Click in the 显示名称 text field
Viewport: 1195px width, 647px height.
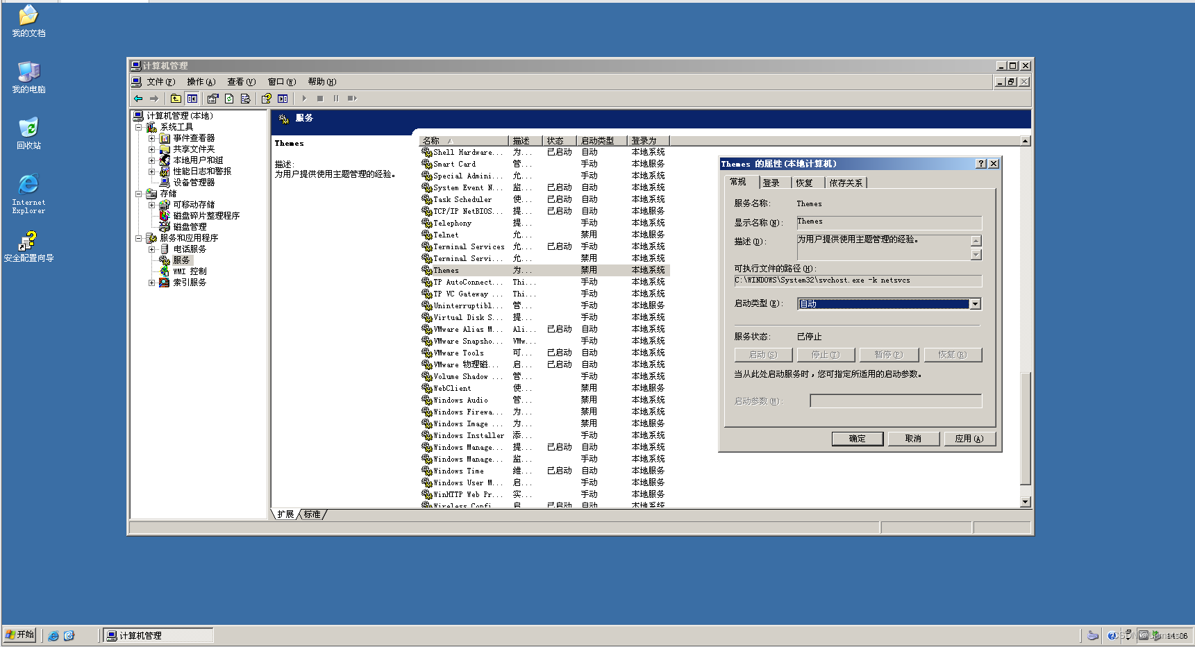(x=889, y=222)
